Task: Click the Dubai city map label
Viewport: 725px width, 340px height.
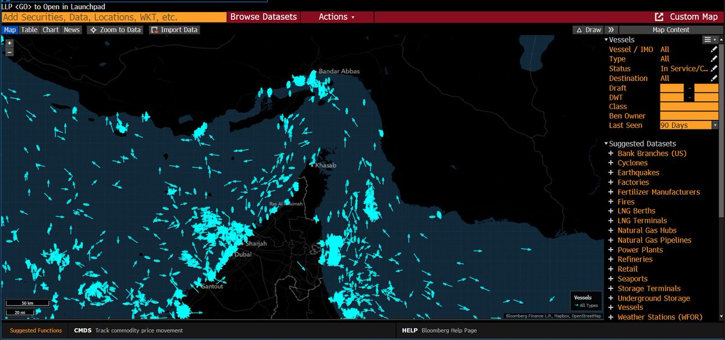Action: tap(243, 254)
